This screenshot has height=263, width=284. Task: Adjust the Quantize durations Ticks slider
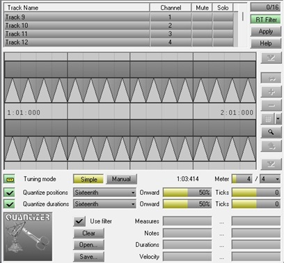pyautogui.click(x=256, y=204)
